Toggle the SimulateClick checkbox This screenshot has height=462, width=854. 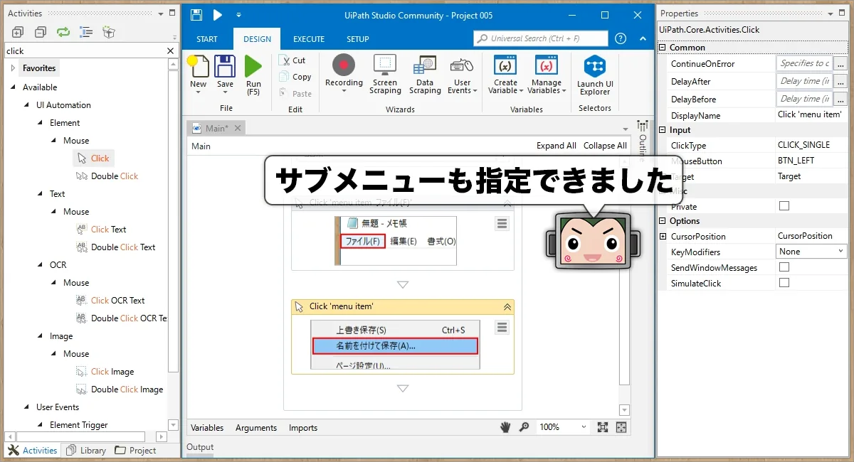click(x=784, y=283)
